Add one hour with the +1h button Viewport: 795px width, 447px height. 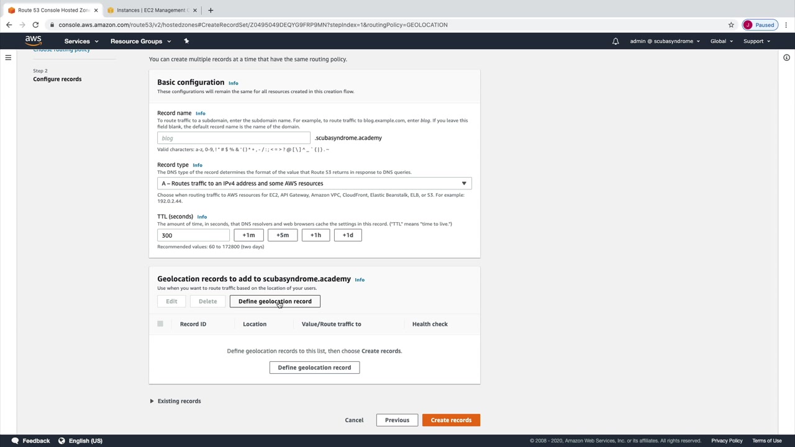(316, 235)
